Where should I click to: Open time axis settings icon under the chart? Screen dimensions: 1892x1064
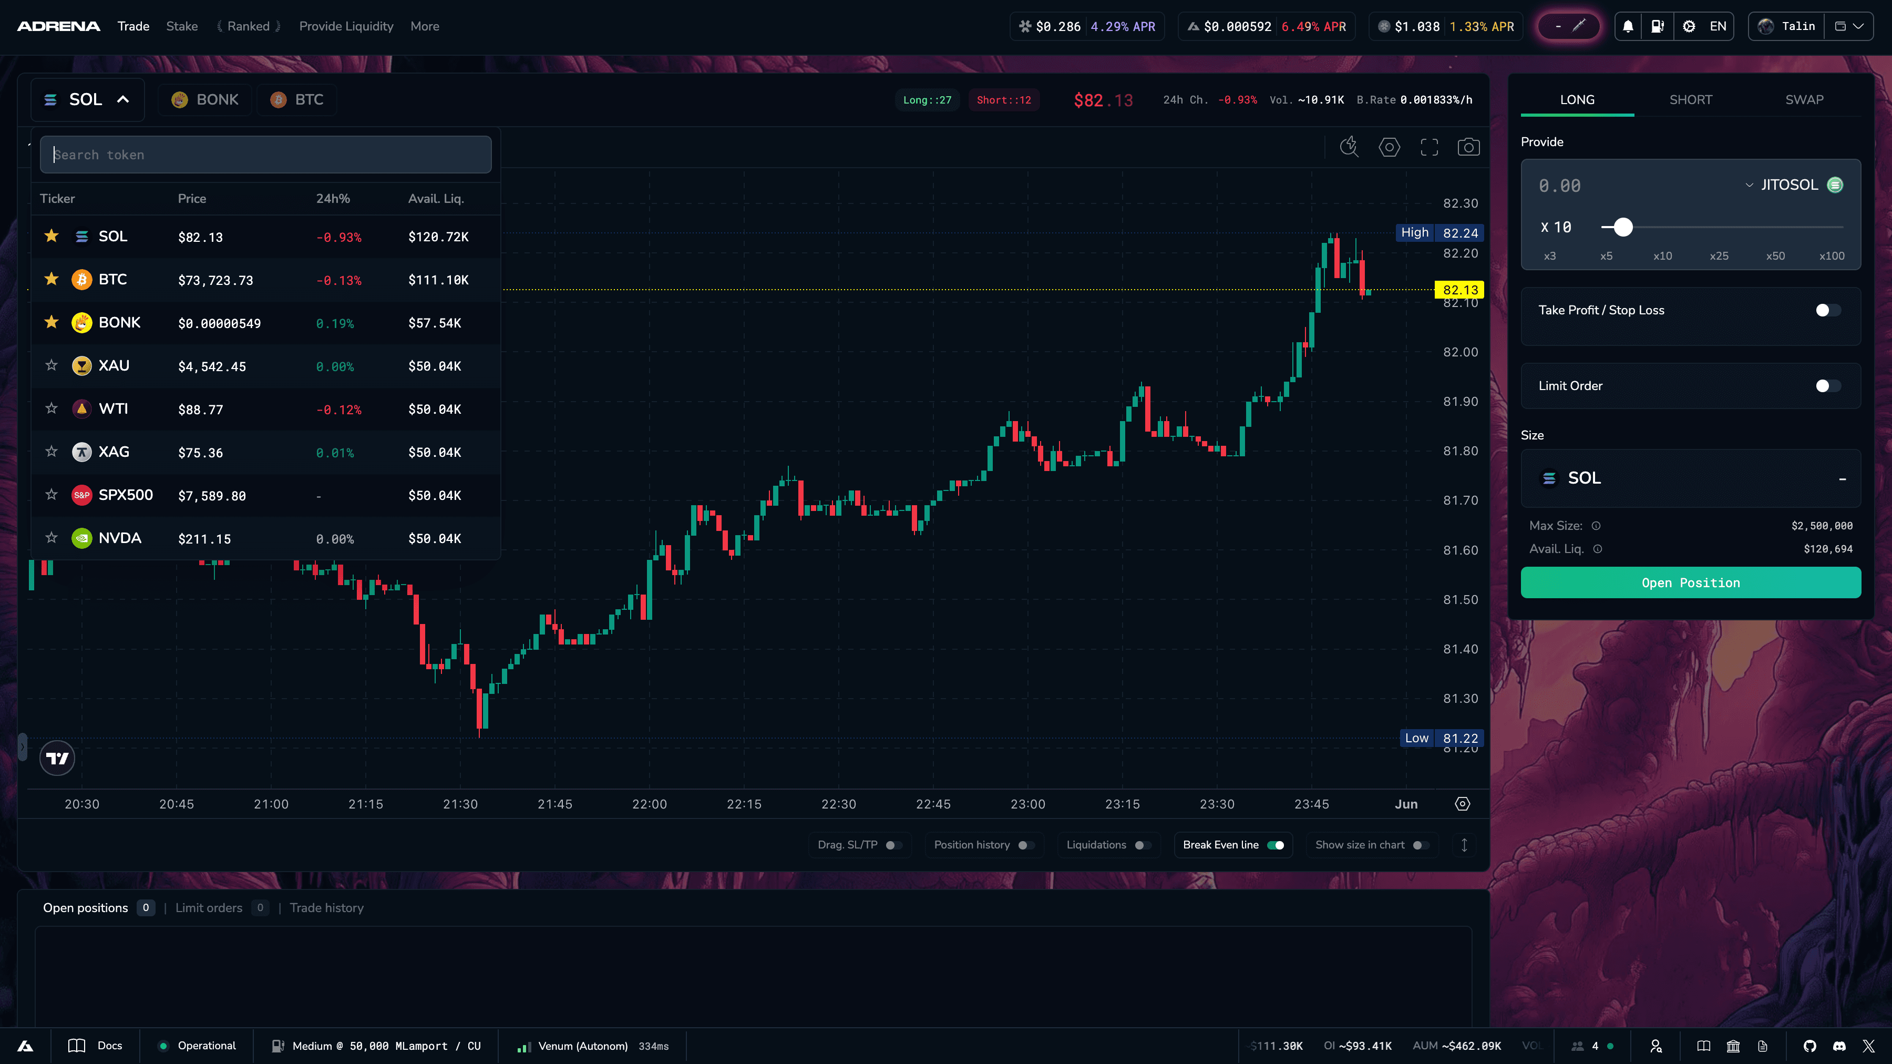pos(1462,804)
